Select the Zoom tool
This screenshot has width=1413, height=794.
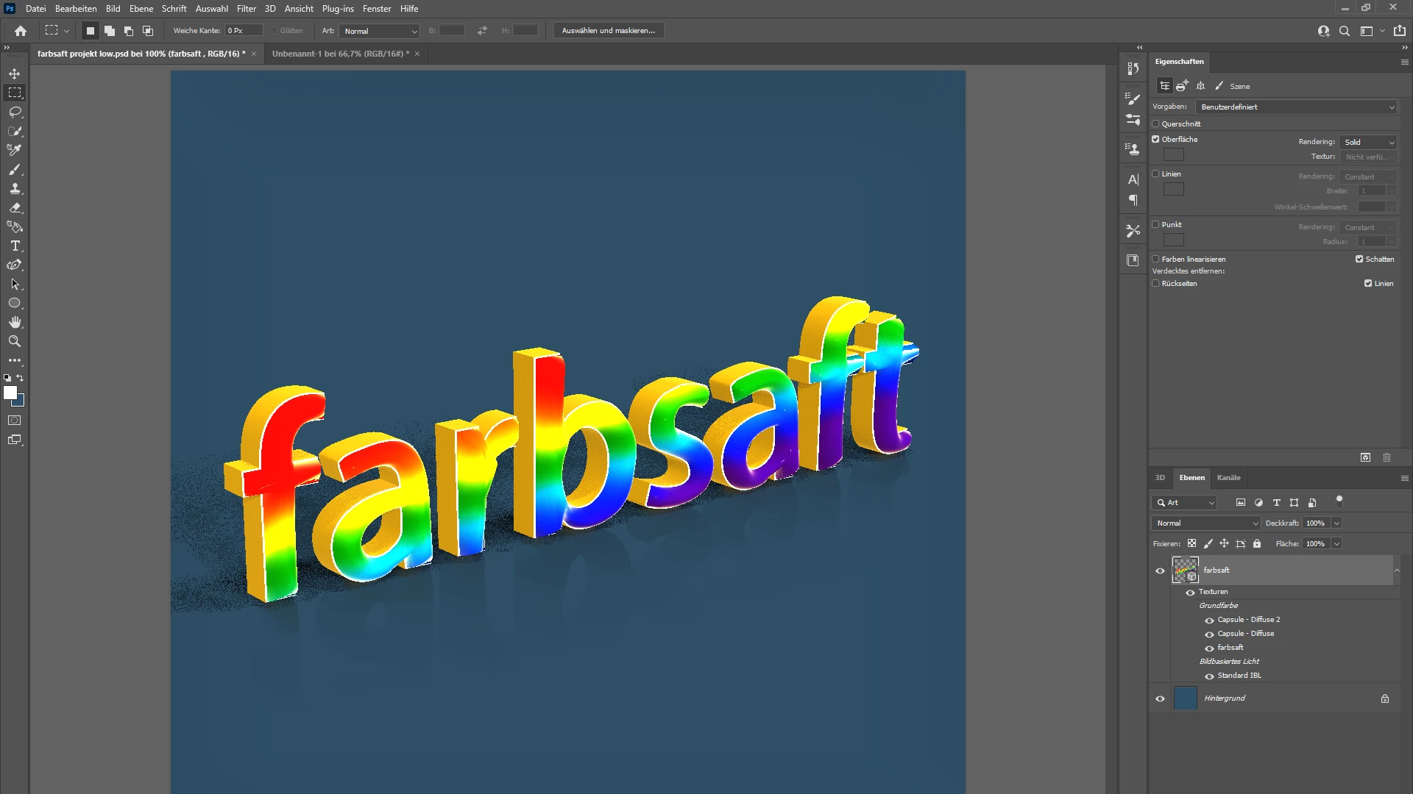(15, 341)
